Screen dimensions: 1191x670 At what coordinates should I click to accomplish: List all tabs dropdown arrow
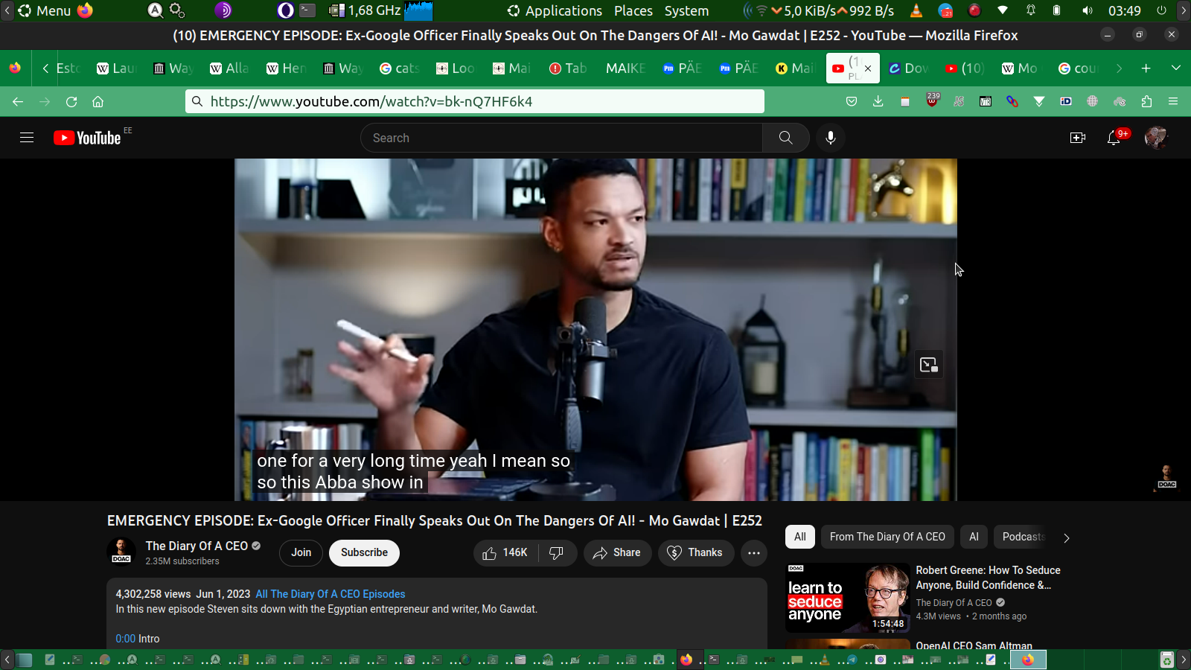(x=1176, y=68)
